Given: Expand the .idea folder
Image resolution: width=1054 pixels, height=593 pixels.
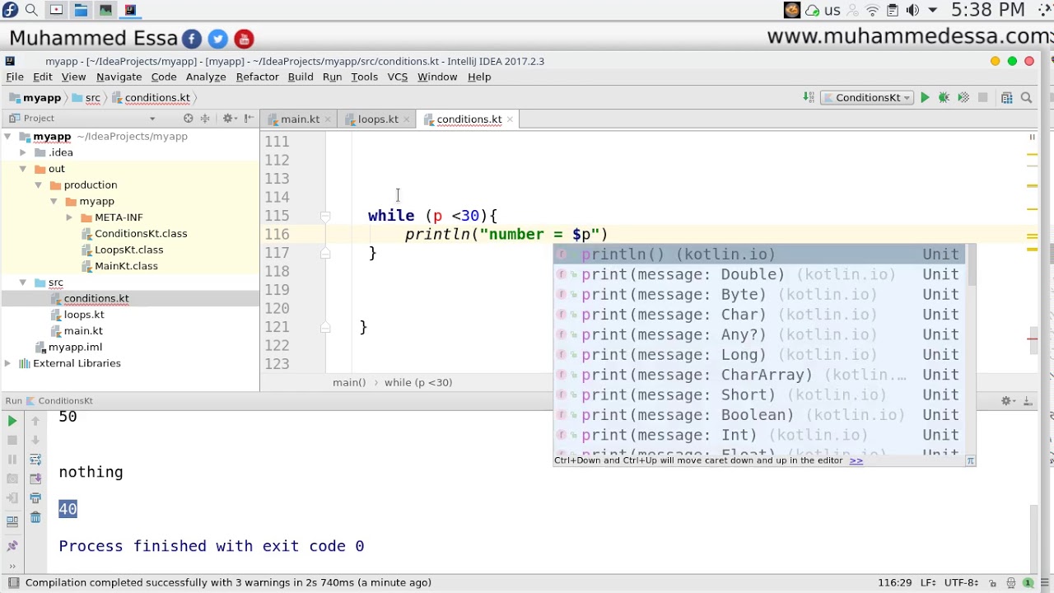Looking at the screenshot, I should click(x=23, y=152).
